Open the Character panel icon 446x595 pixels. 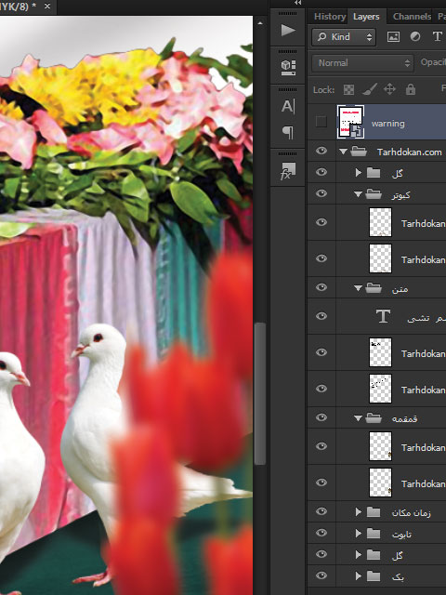288,107
